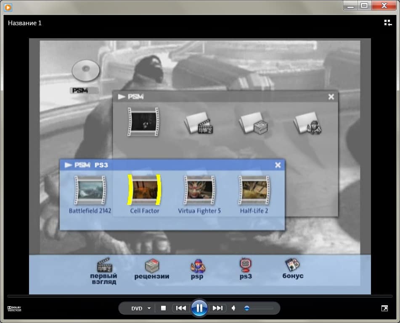Click the psp menu label

coord(197,277)
